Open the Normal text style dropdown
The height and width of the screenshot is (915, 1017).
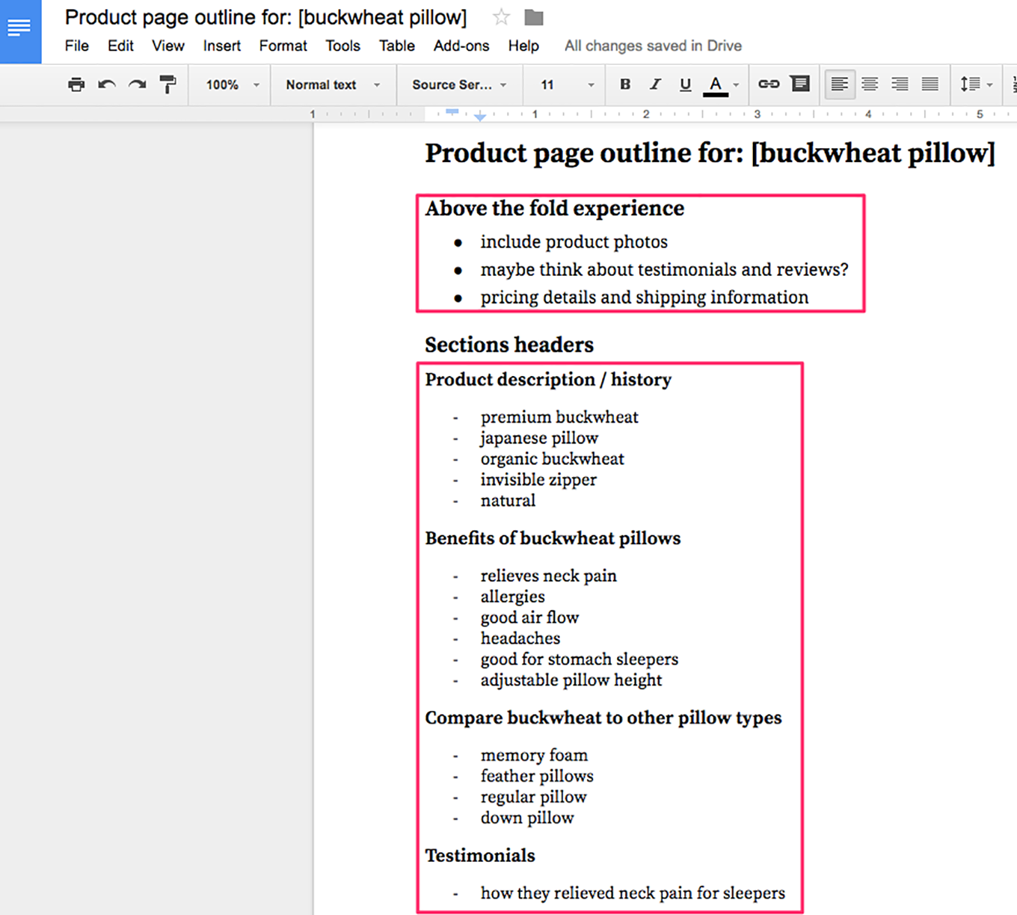[x=333, y=84]
